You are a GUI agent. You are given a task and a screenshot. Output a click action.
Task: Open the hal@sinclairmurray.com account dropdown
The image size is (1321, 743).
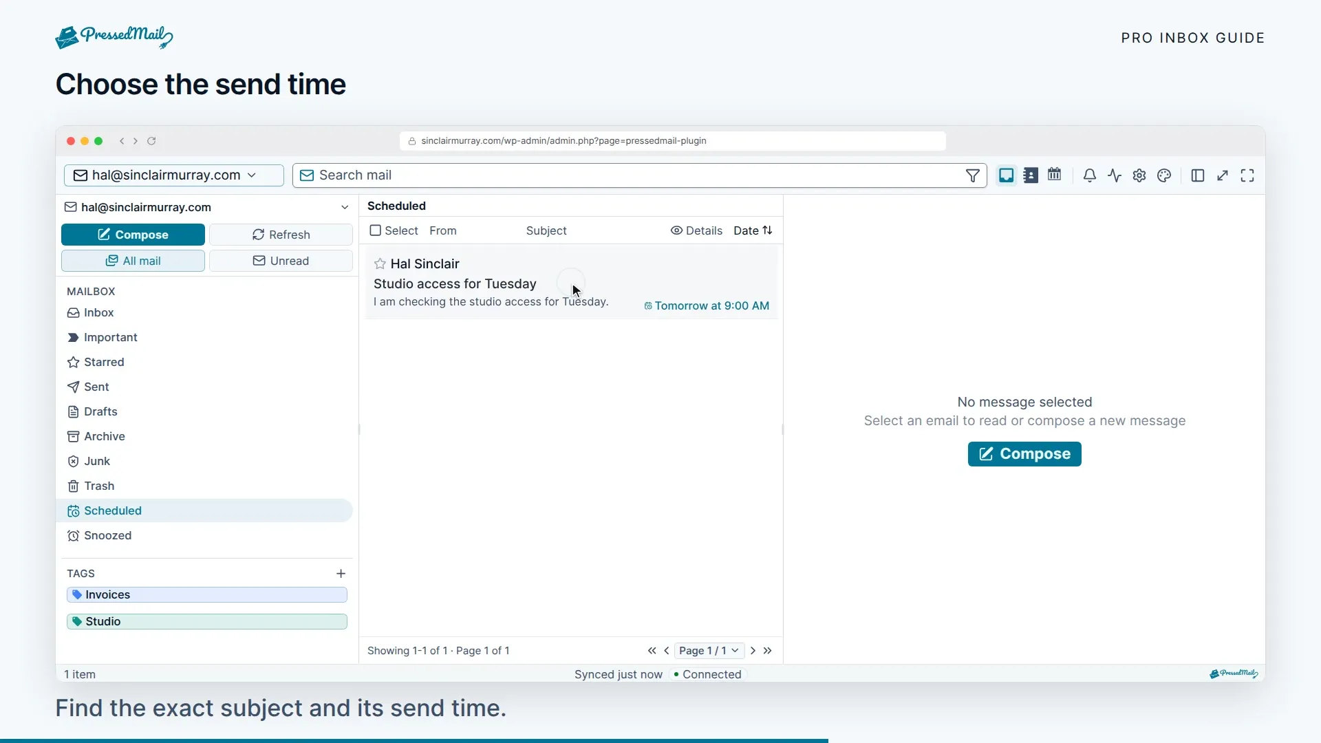174,175
